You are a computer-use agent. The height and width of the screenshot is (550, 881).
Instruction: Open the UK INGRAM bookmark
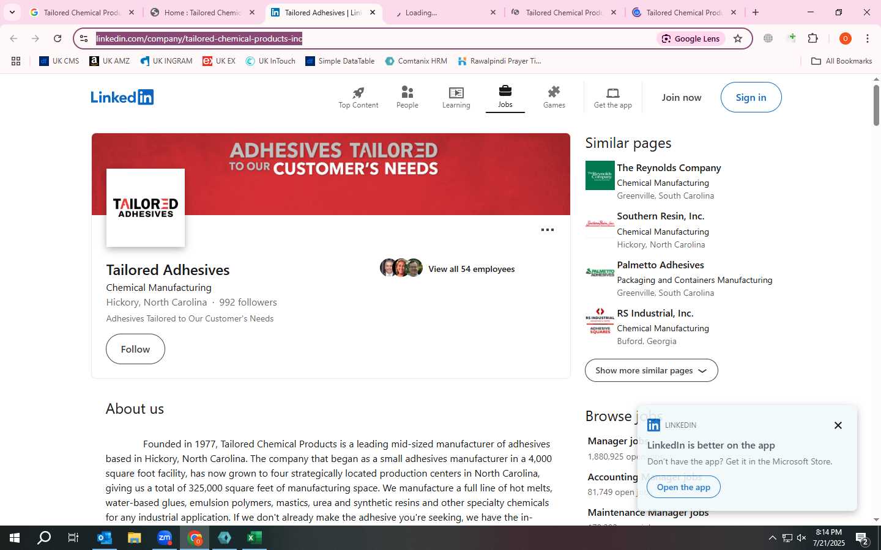click(x=166, y=61)
